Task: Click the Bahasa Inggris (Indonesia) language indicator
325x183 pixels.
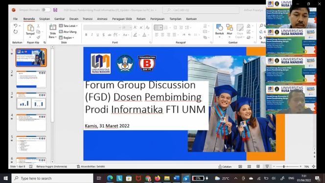Action: point(51,166)
